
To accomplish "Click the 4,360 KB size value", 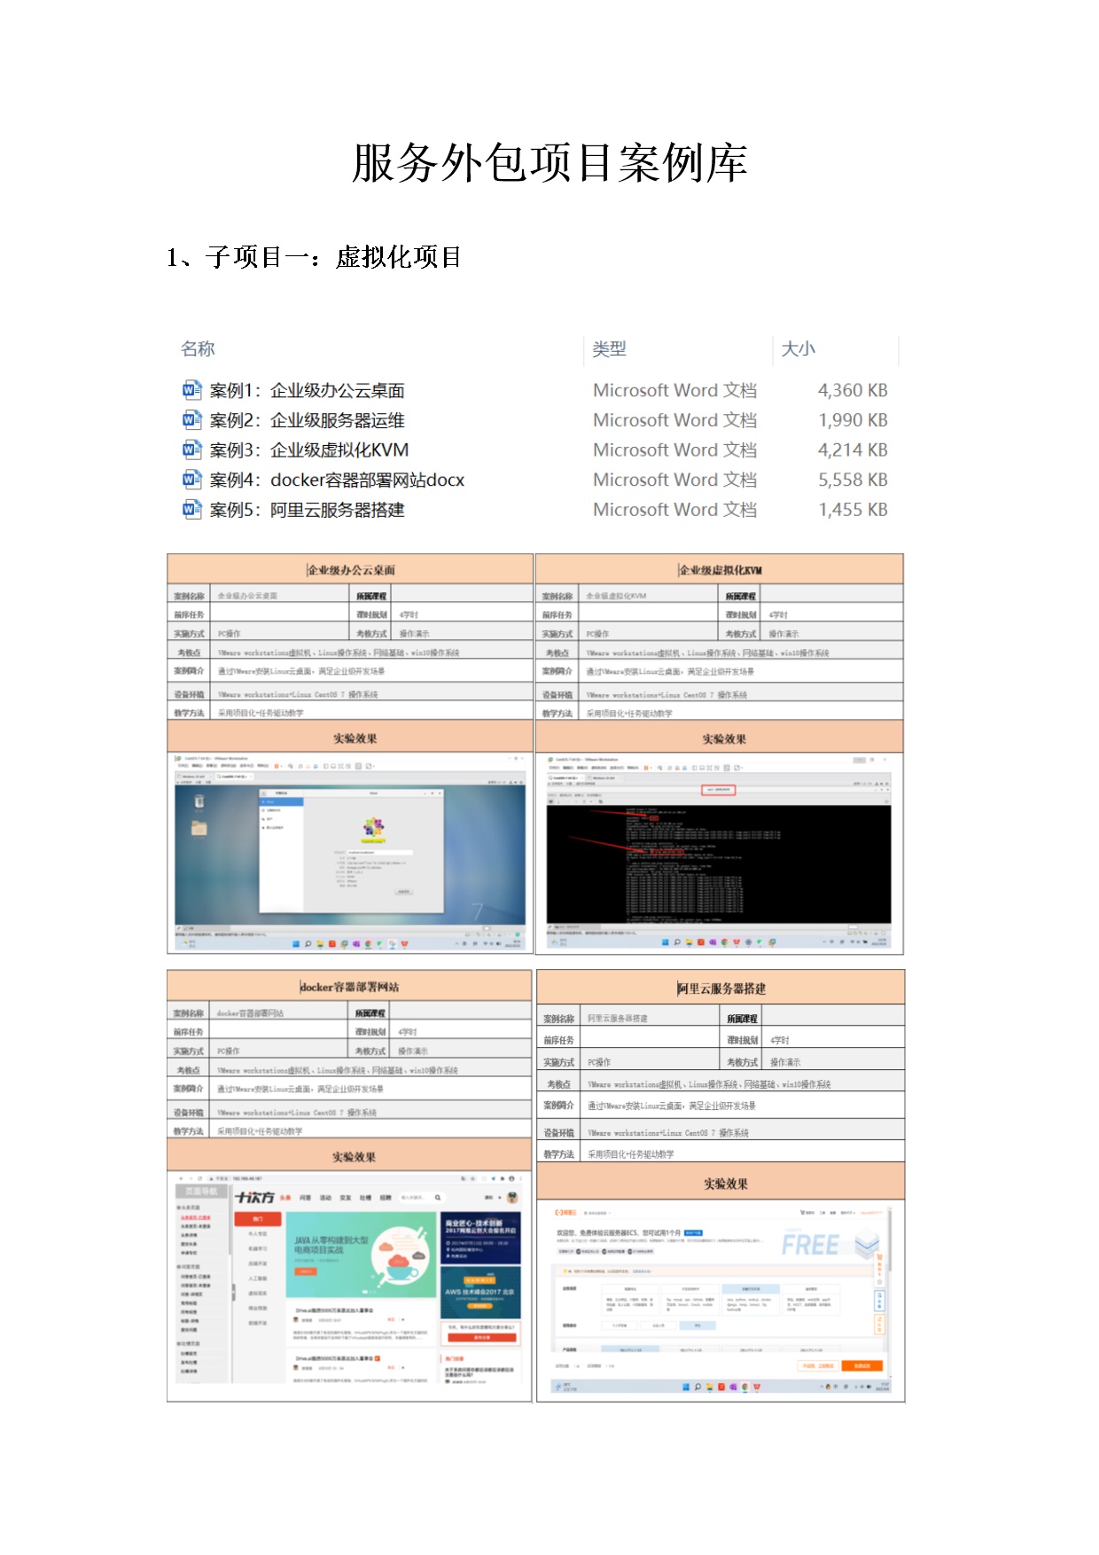I will [x=853, y=390].
